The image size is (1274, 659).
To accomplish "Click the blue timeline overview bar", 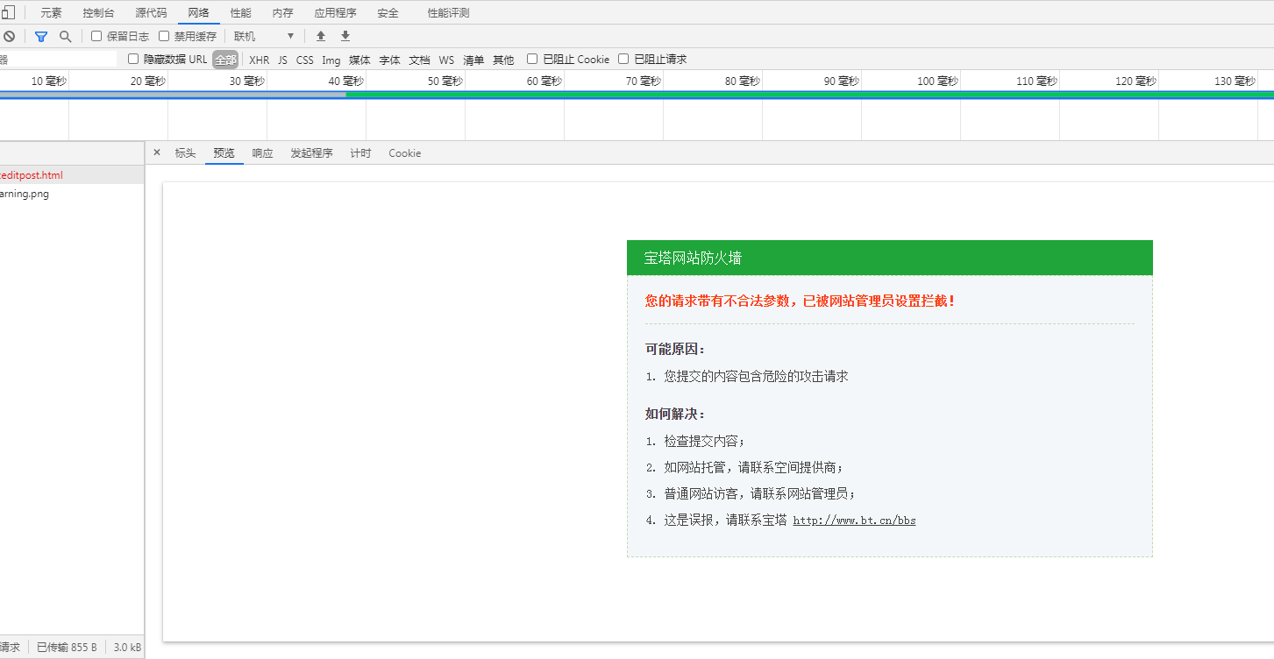I will (637, 95).
